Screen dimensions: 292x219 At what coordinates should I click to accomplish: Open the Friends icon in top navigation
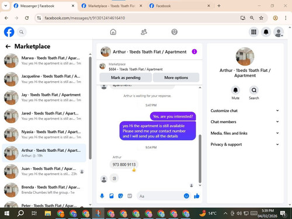point(144,32)
